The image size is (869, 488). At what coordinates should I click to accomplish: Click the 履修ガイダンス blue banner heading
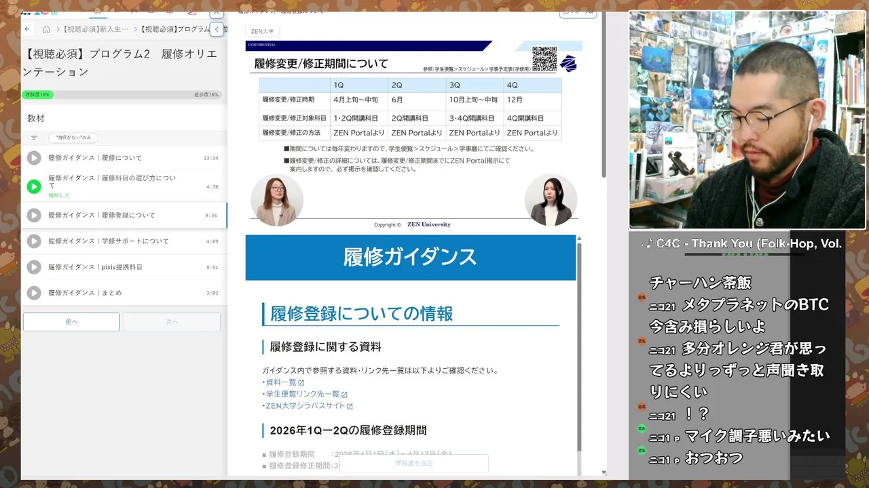tap(410, 258)
